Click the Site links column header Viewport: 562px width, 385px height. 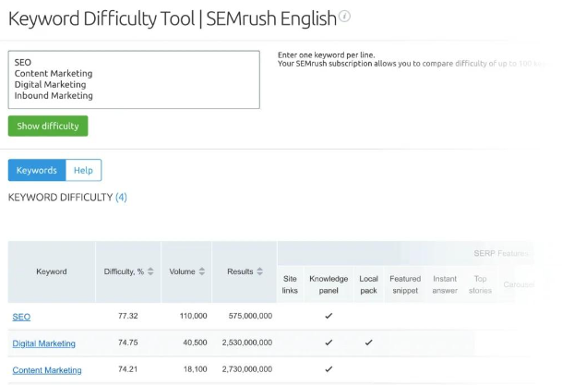pos(290,284)
